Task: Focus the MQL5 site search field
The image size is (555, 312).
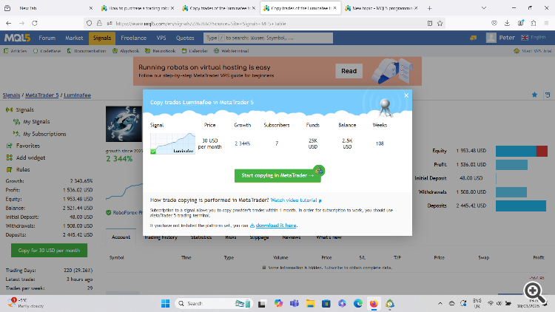Action: click(268, 38)
